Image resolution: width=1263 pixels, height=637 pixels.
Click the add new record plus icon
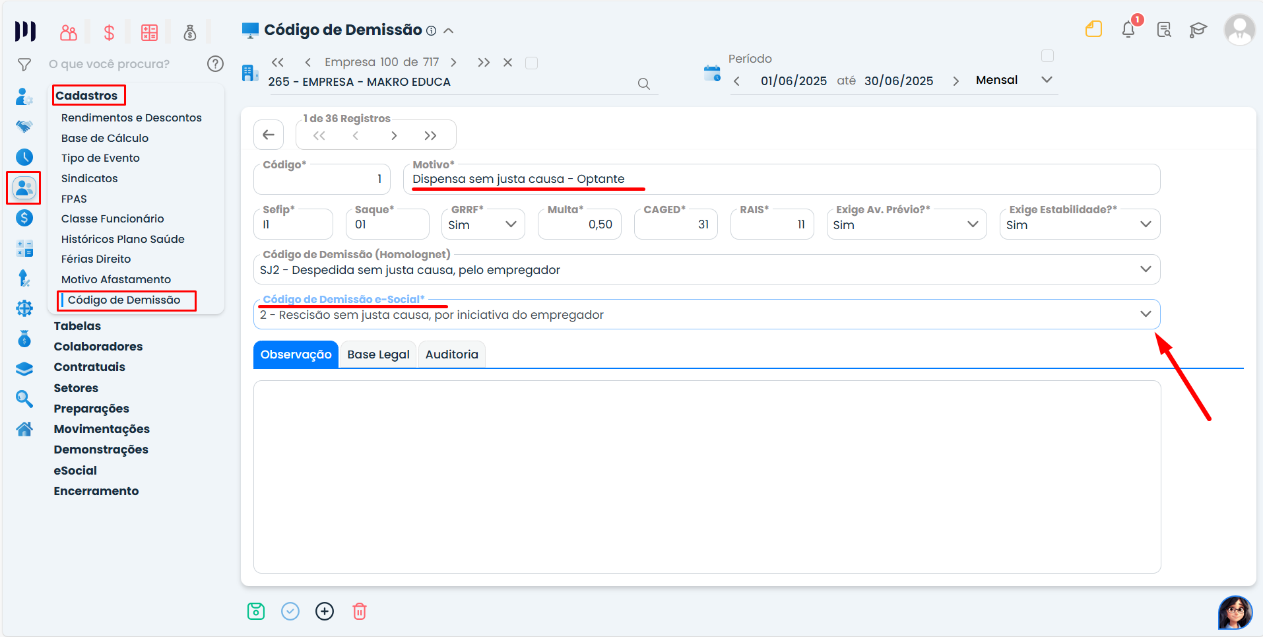[325, 611]
